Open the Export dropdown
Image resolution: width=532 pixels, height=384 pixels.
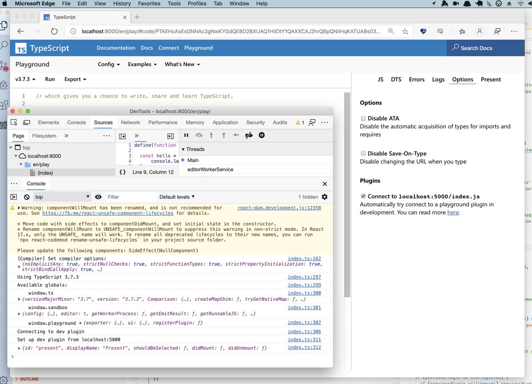point(75,79)
